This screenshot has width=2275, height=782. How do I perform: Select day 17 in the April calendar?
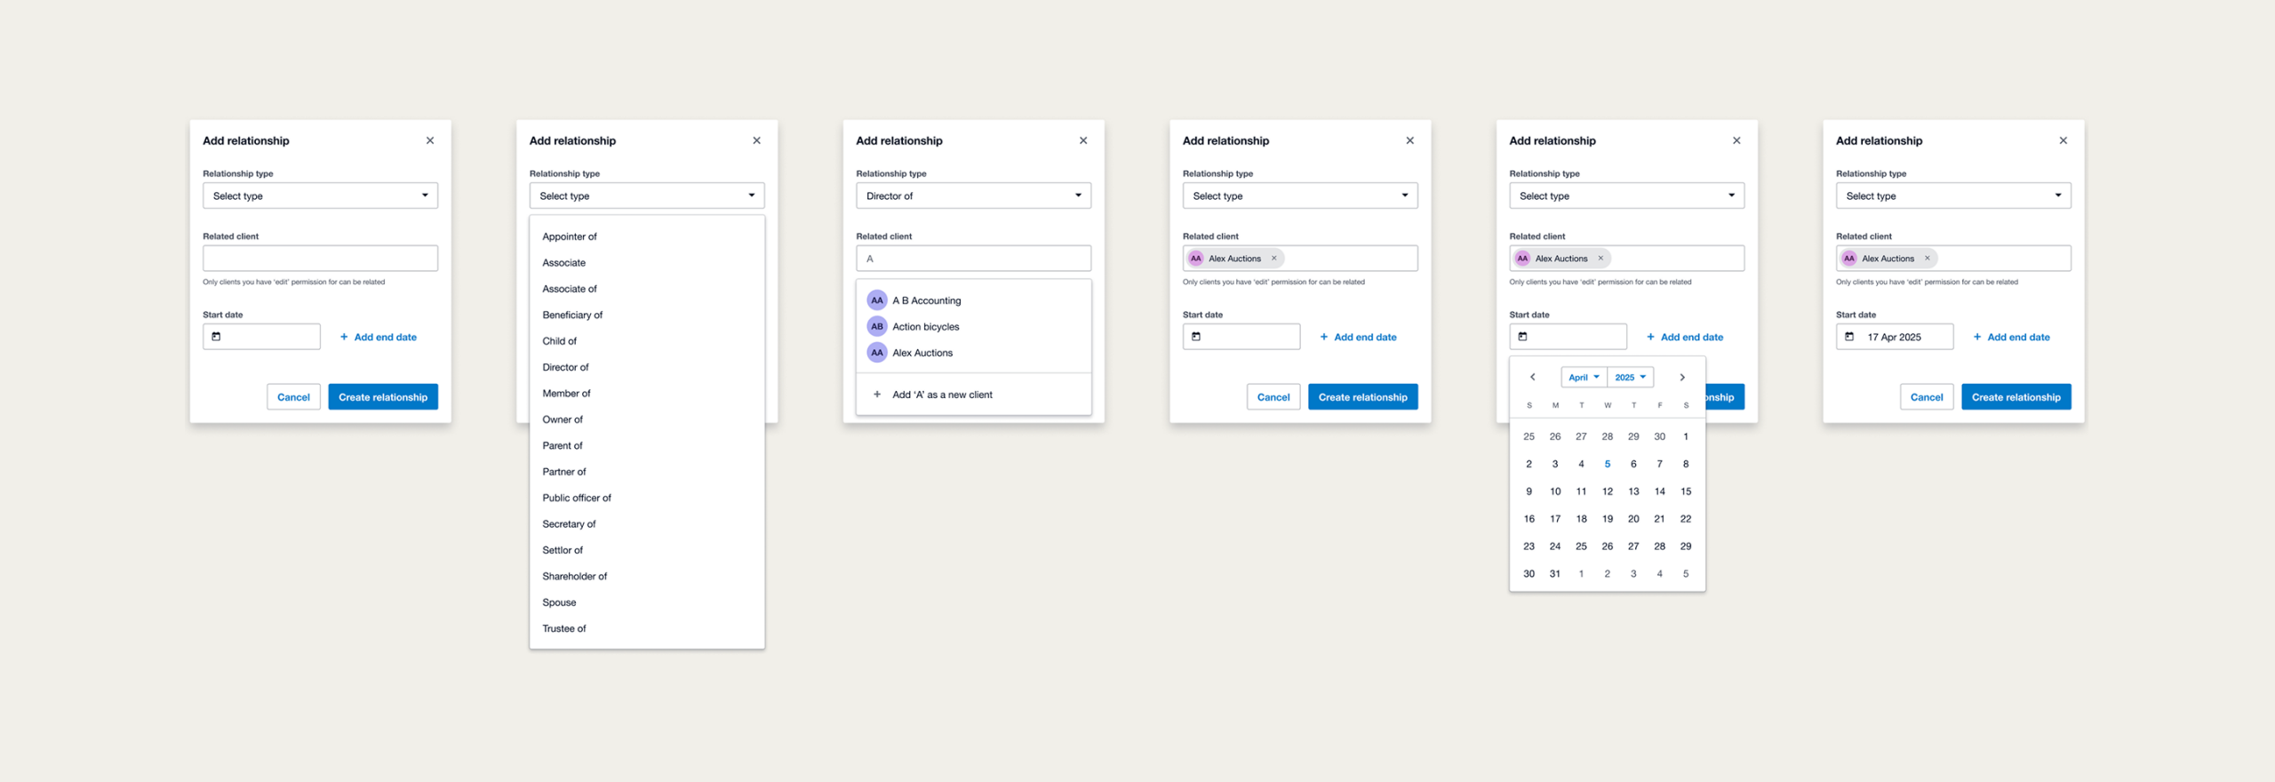(x=1555, y=519)
